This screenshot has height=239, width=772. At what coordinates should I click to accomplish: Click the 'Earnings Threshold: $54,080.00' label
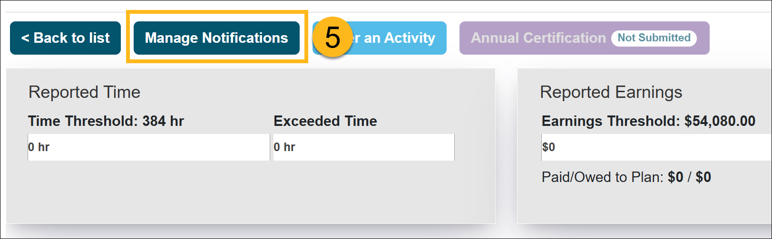648,121
